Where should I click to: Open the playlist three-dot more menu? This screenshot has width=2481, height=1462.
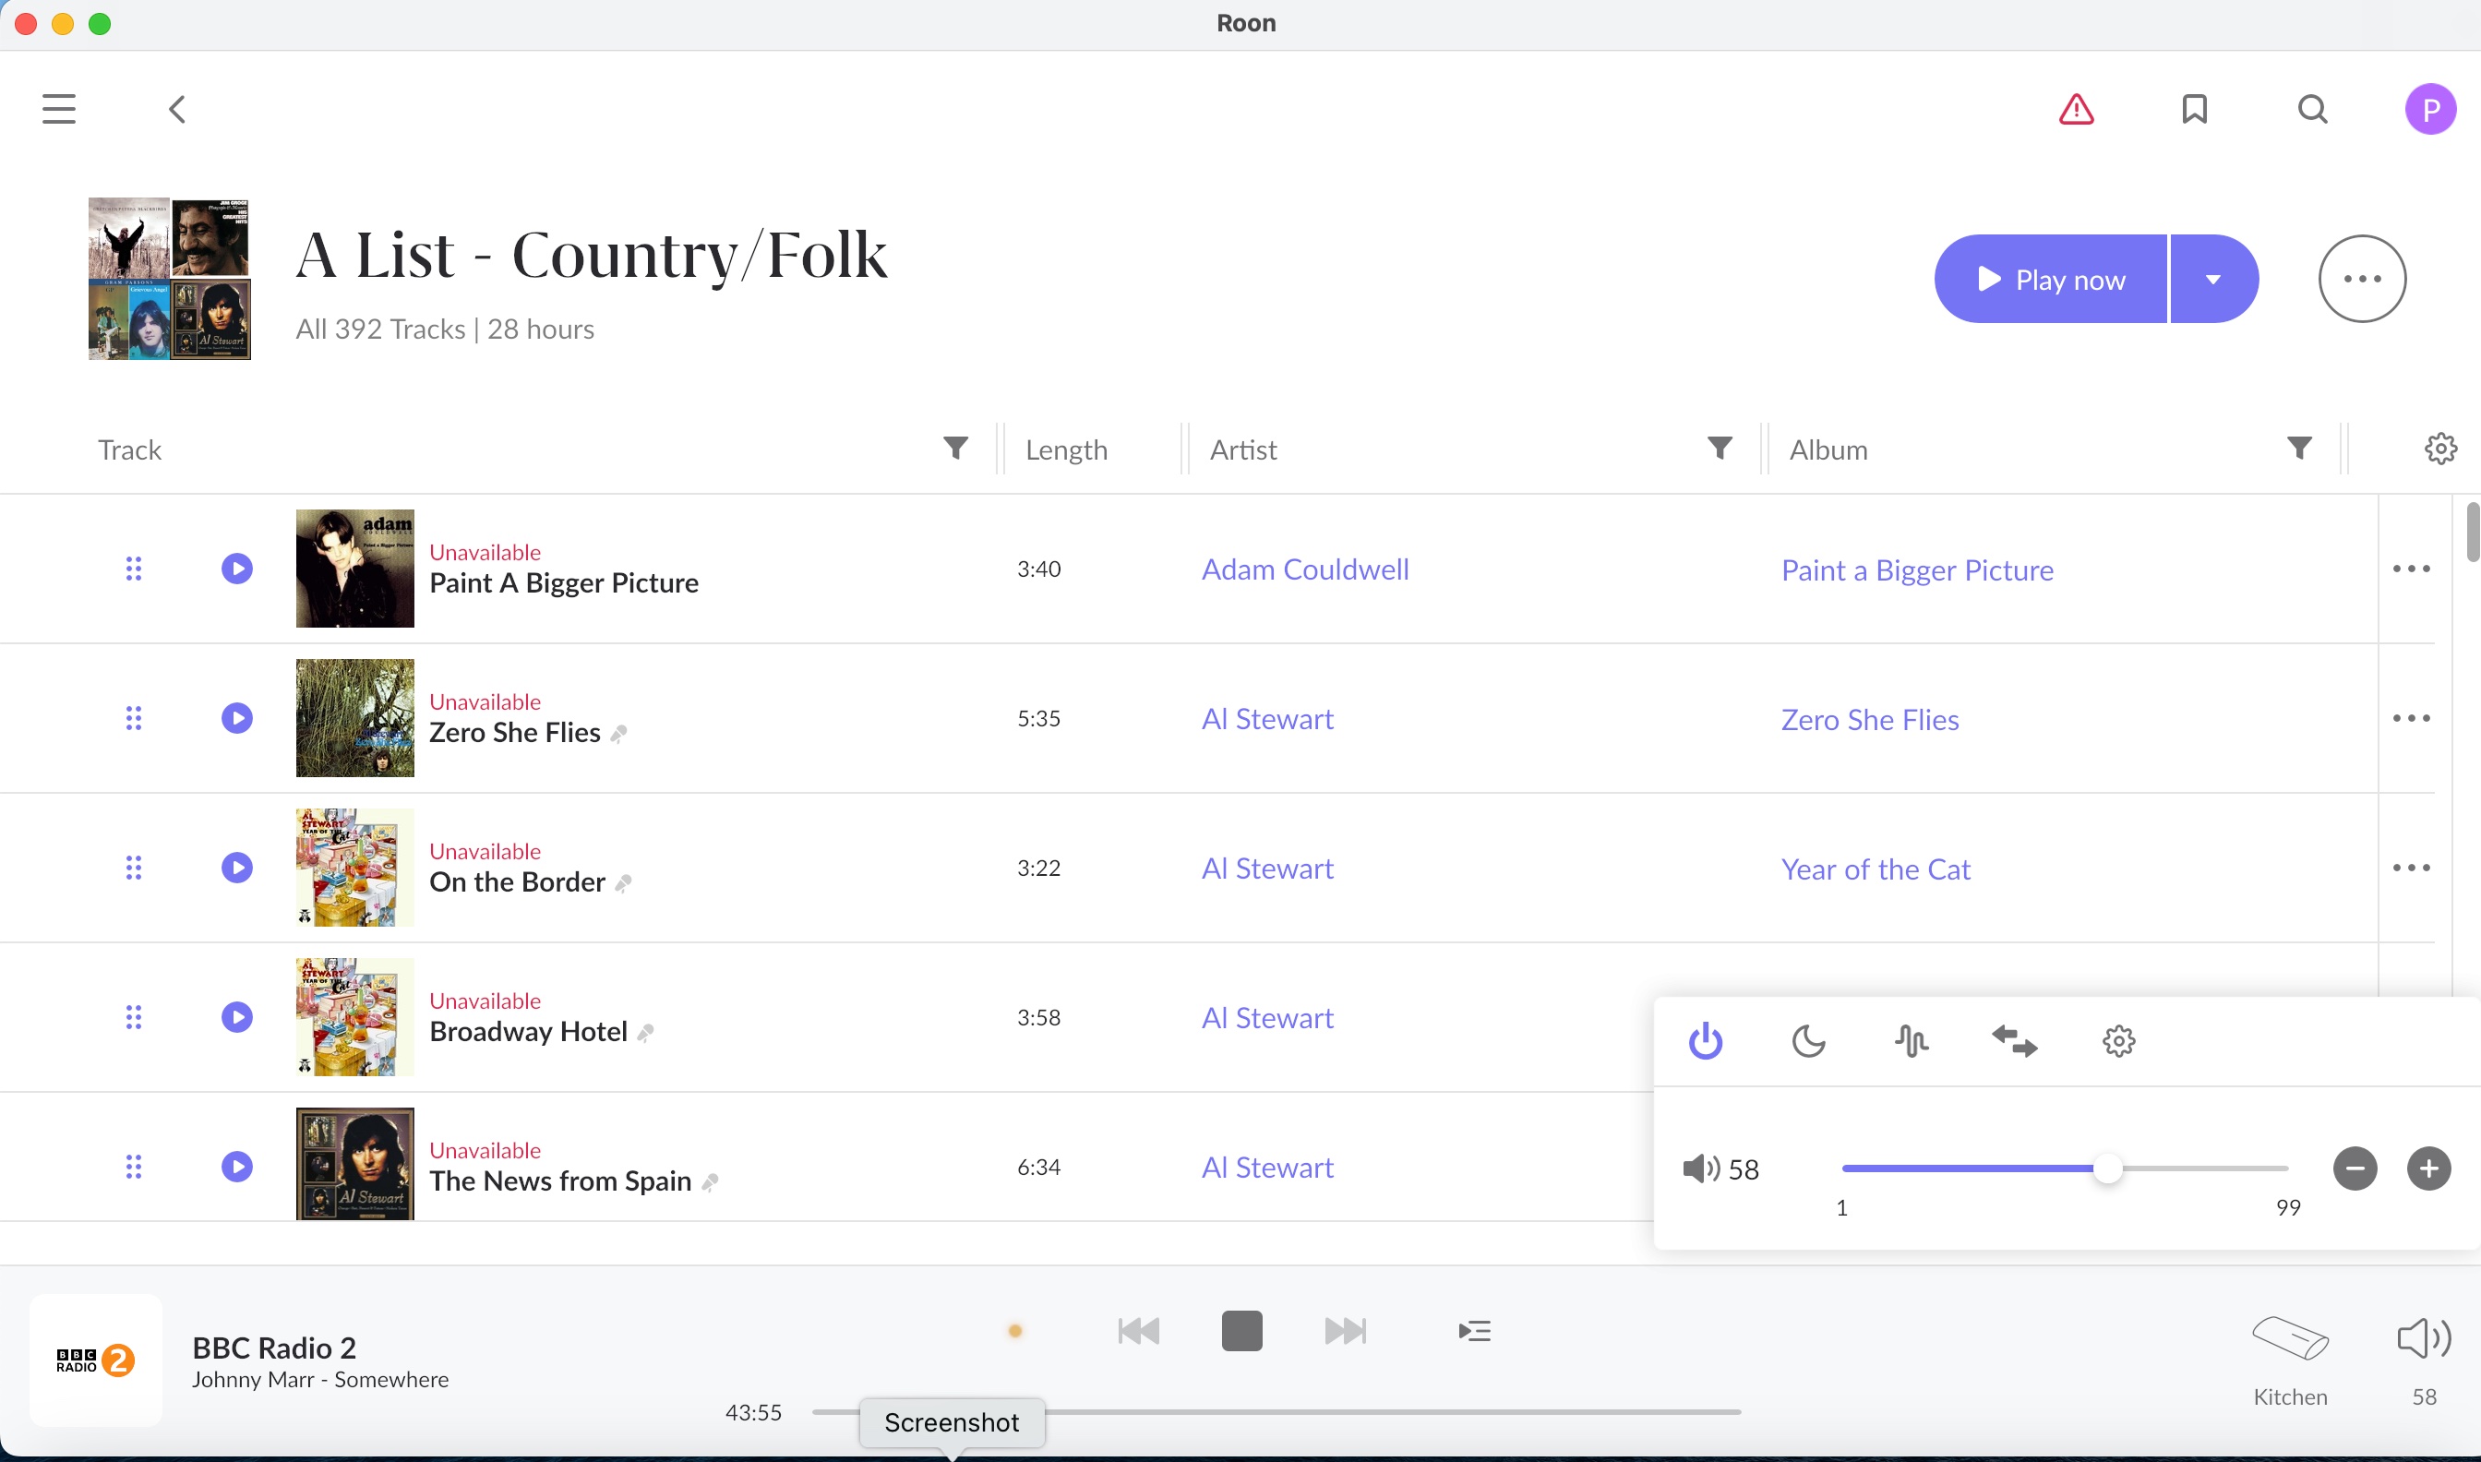click(2362, 279)
